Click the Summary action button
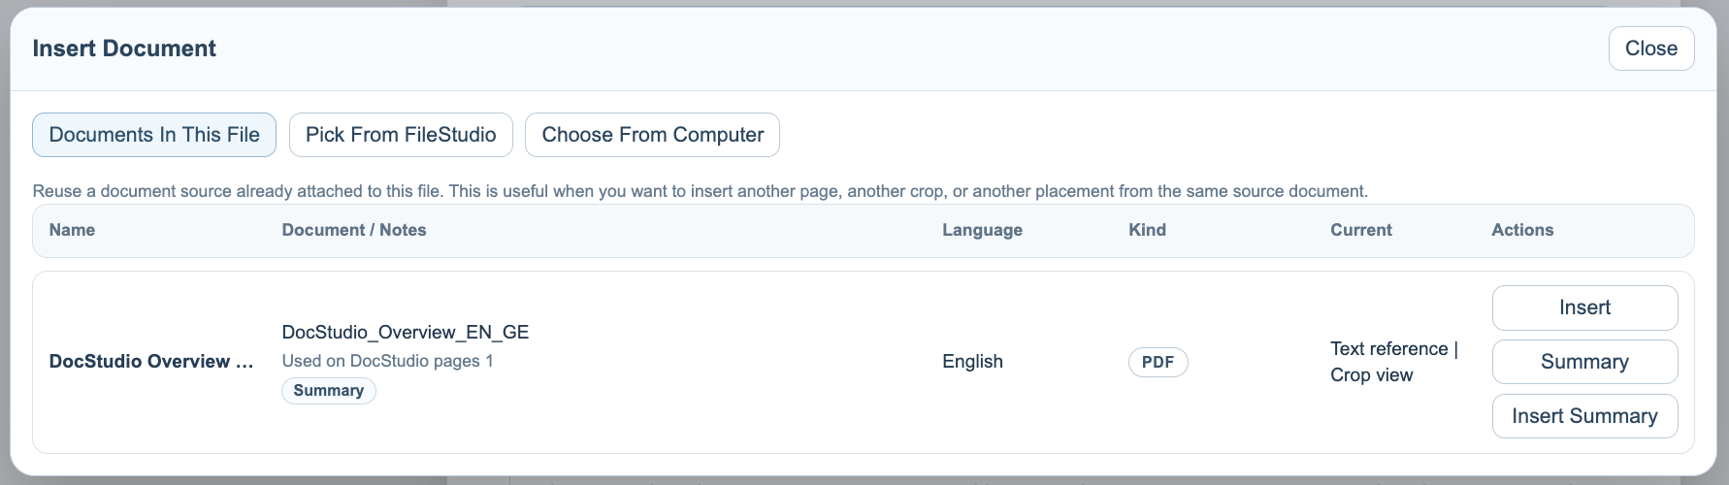 pos(1584,362)
